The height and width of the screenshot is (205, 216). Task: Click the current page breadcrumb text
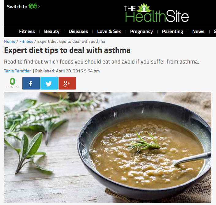click(x=71, y=41)
